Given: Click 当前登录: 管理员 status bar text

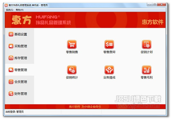Looking at the screenshot, I should pyautogui.click(x=15, y=112).
